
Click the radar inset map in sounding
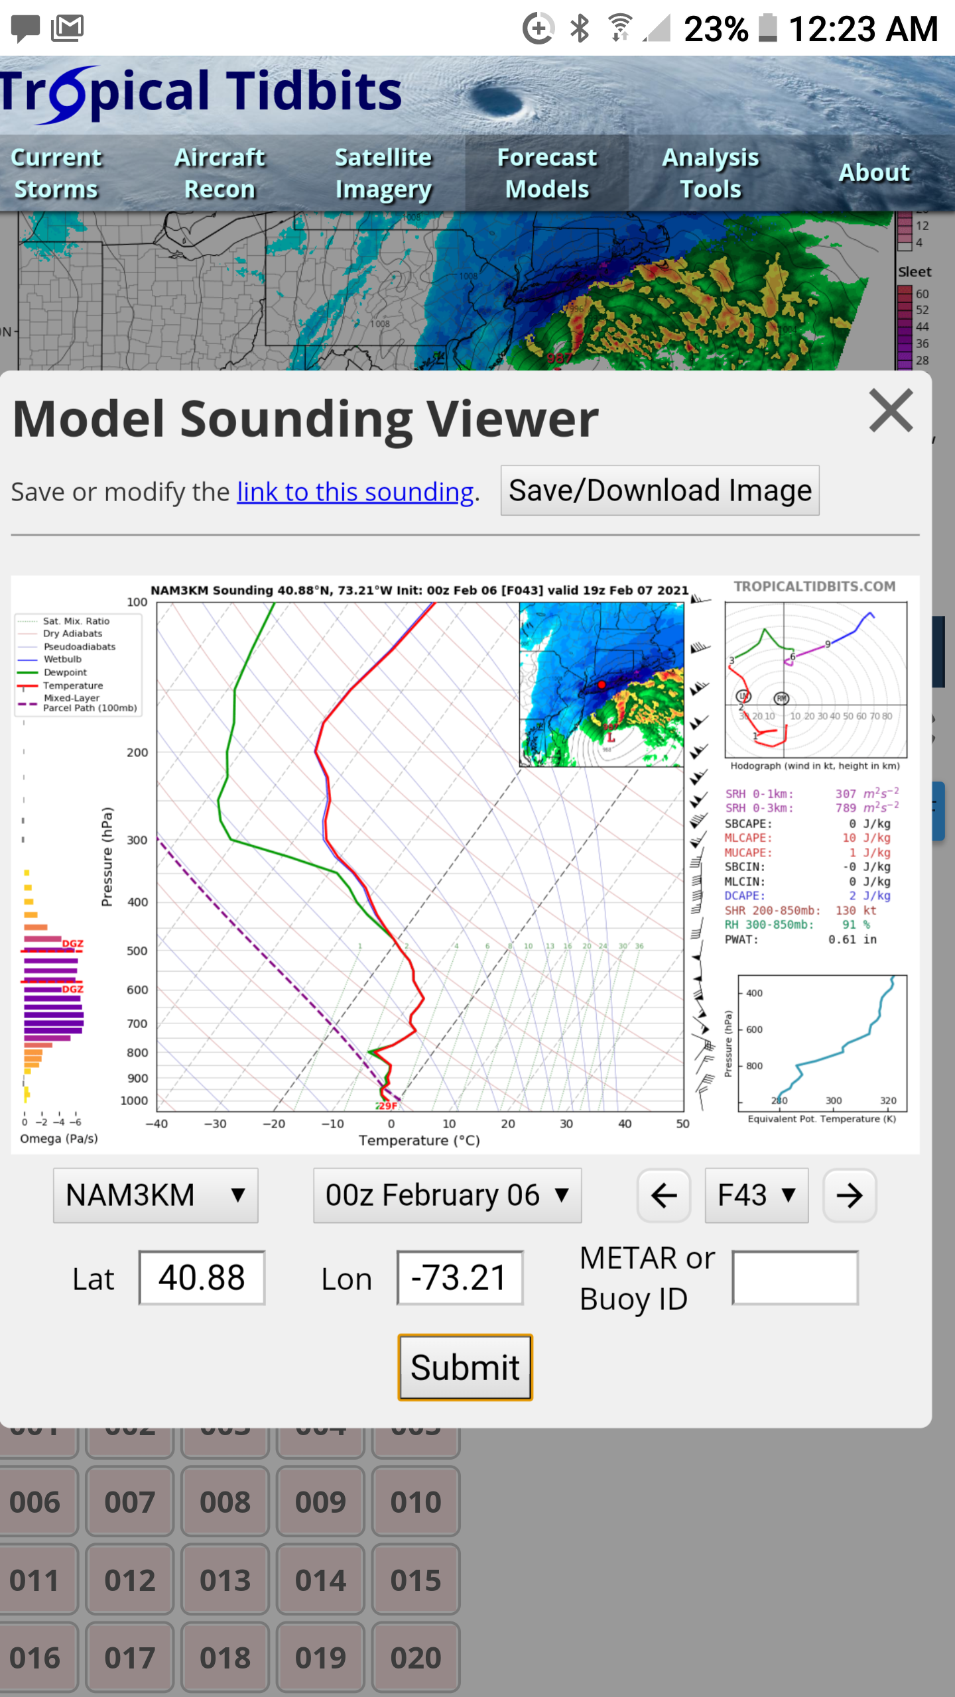click(x=602, y=685)
